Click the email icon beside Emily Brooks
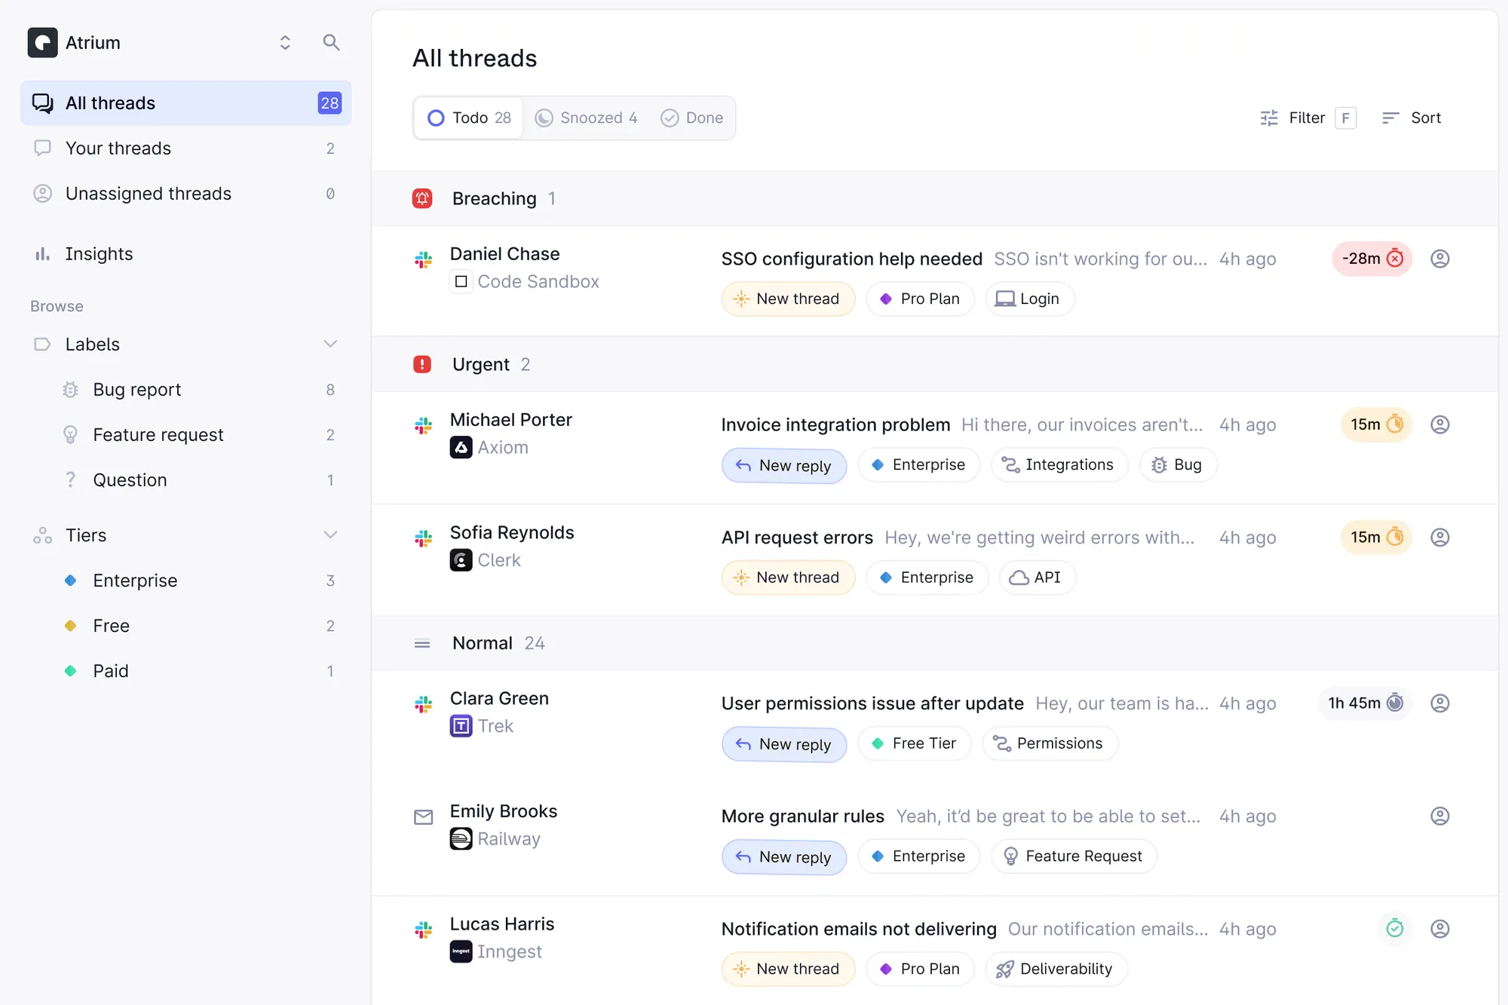The height and width of the screenshot is (1005, 1508). 424,817
